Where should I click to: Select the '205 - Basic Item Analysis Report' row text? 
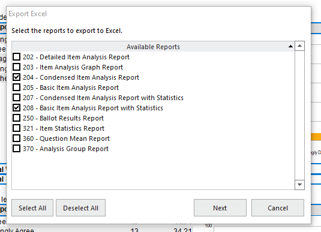(x=71, y=88)
